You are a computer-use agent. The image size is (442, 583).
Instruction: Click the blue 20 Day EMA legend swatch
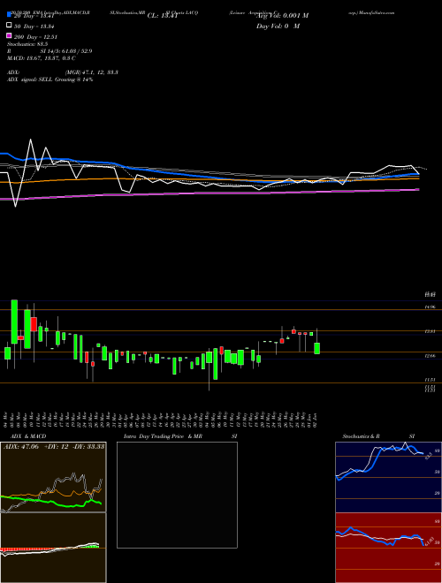pos(10,15)
